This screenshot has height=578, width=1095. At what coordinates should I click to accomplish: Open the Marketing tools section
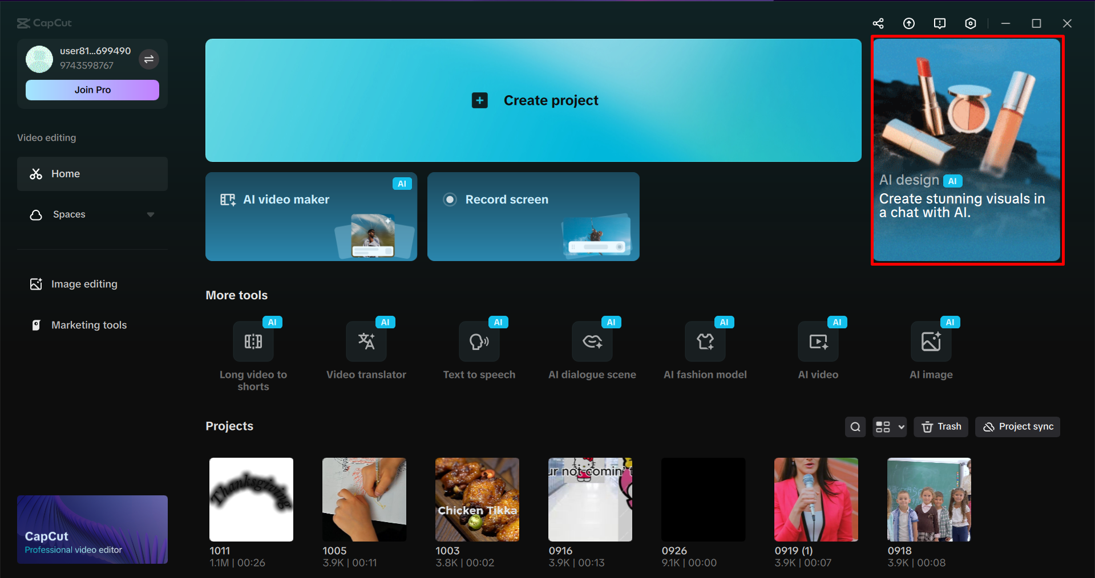tap(89, 324)
